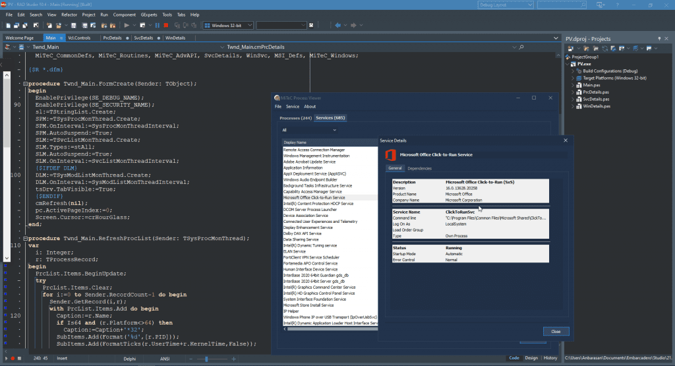
Task: Stop the program with the red square
Action: coord(165,26)
